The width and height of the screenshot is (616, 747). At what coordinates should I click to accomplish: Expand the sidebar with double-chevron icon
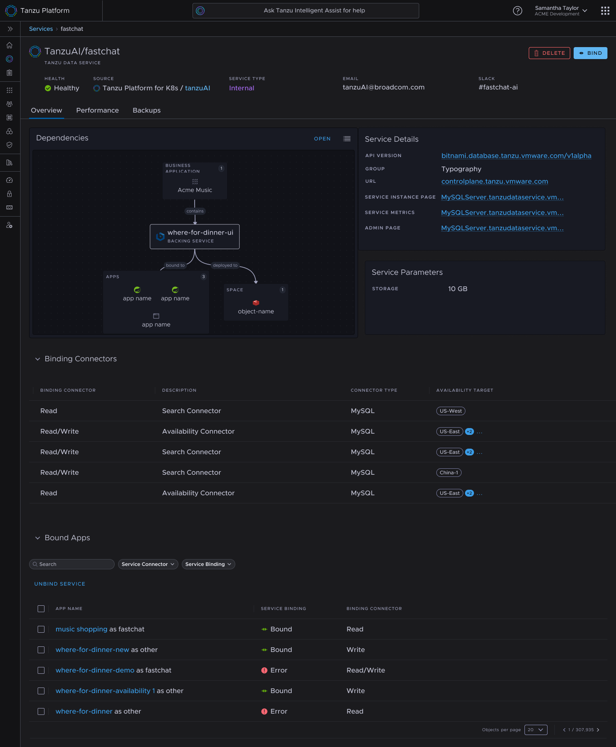click(x=10, y=29)
